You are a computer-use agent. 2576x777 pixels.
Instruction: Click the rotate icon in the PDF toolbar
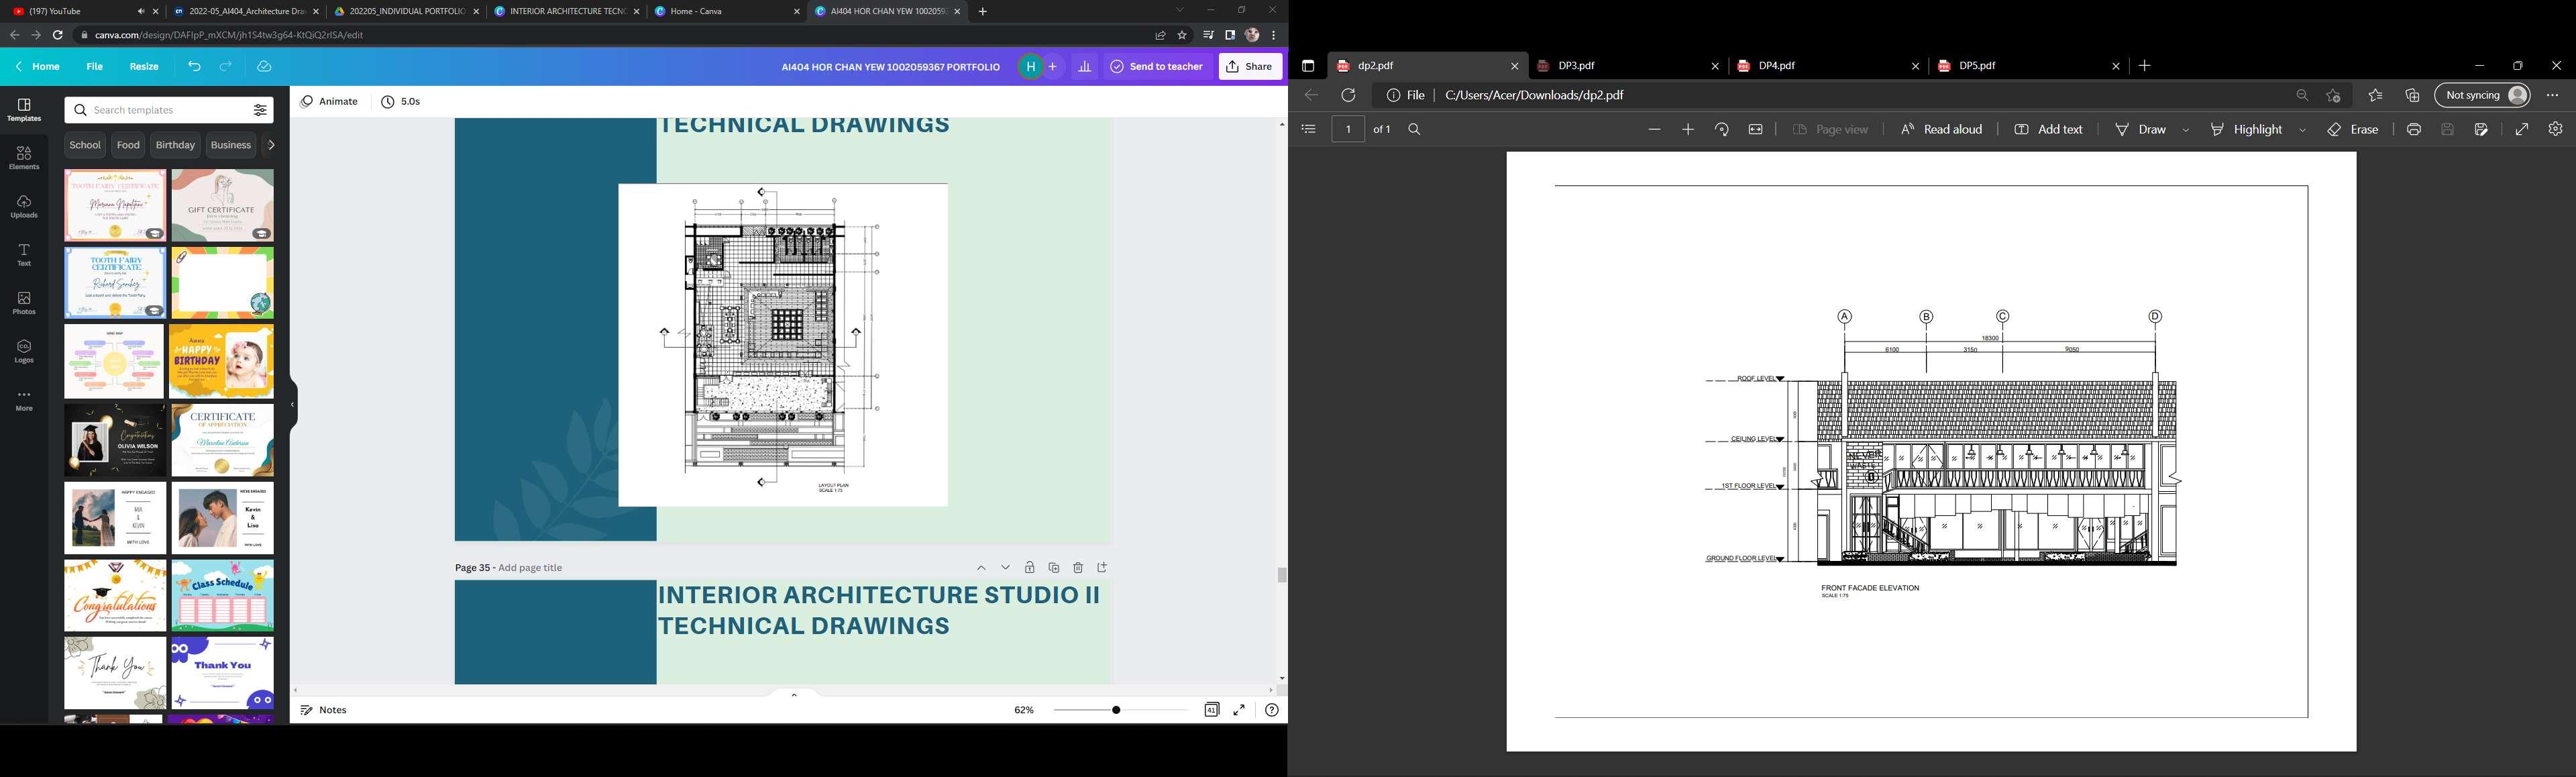1721,130
